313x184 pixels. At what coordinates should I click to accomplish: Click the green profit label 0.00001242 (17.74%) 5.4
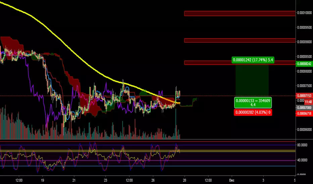[x=253, y=60]
